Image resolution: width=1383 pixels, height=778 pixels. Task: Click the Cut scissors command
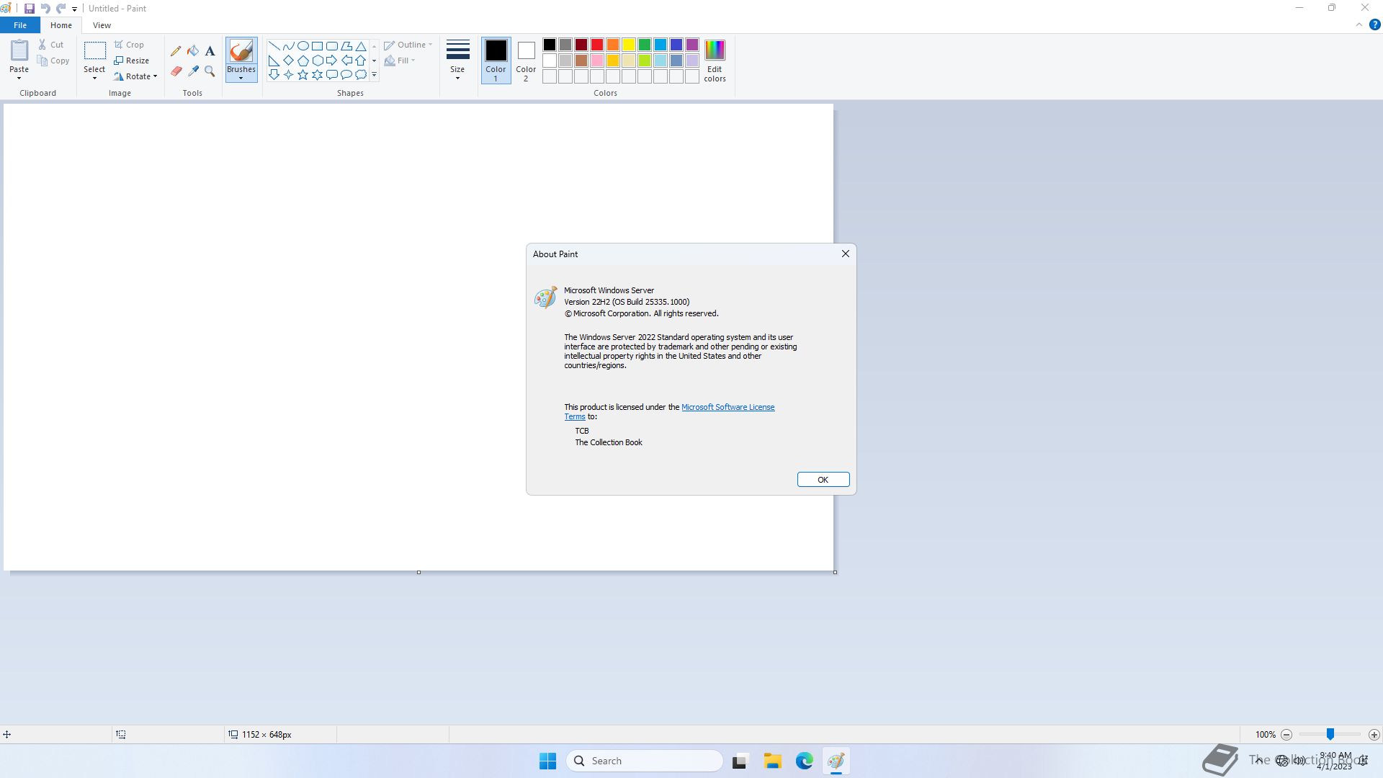pos(51,45)
